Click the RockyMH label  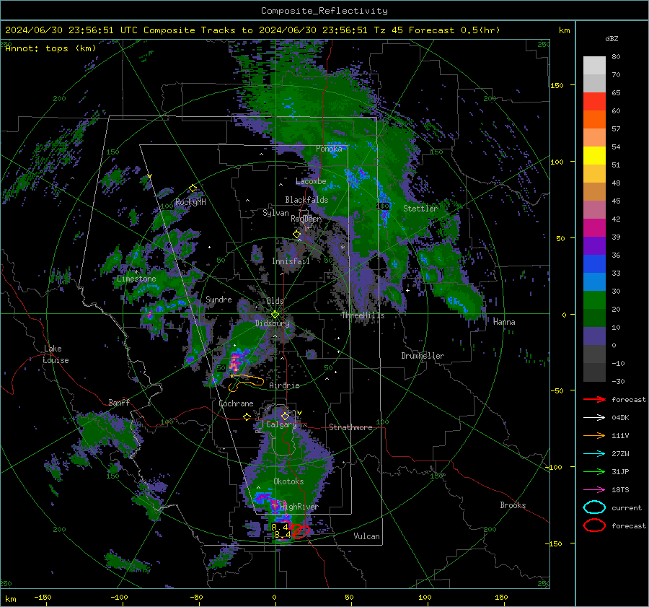(190, 202)
